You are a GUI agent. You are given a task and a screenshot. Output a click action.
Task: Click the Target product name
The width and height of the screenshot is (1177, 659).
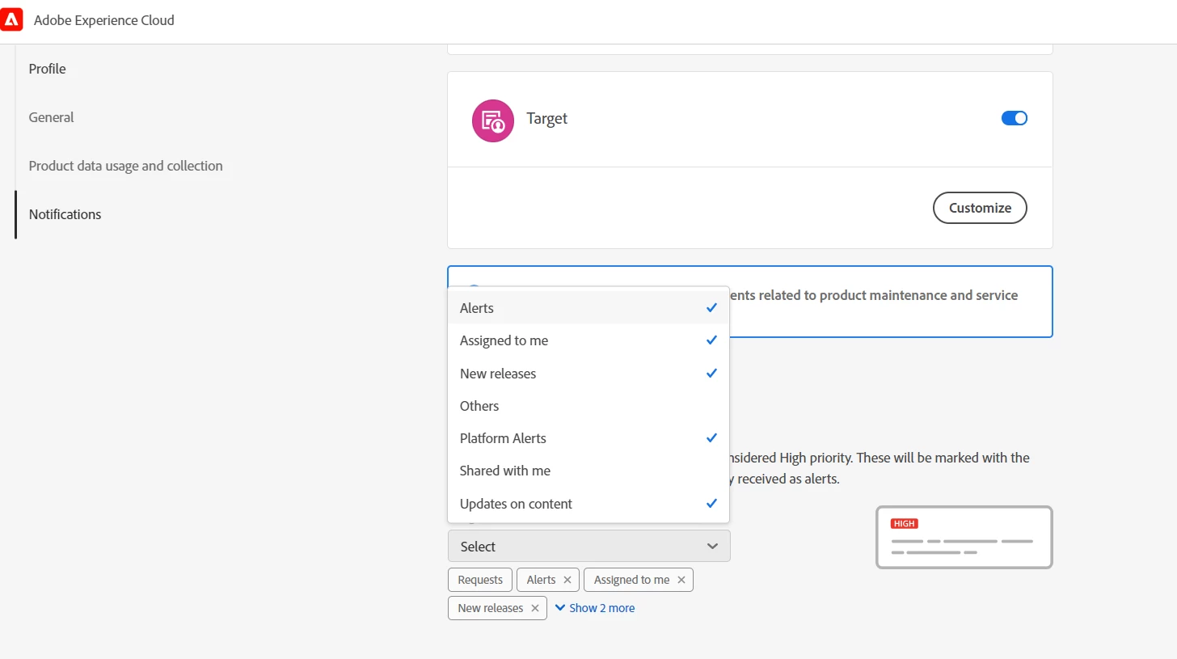[x=547, y=118]
